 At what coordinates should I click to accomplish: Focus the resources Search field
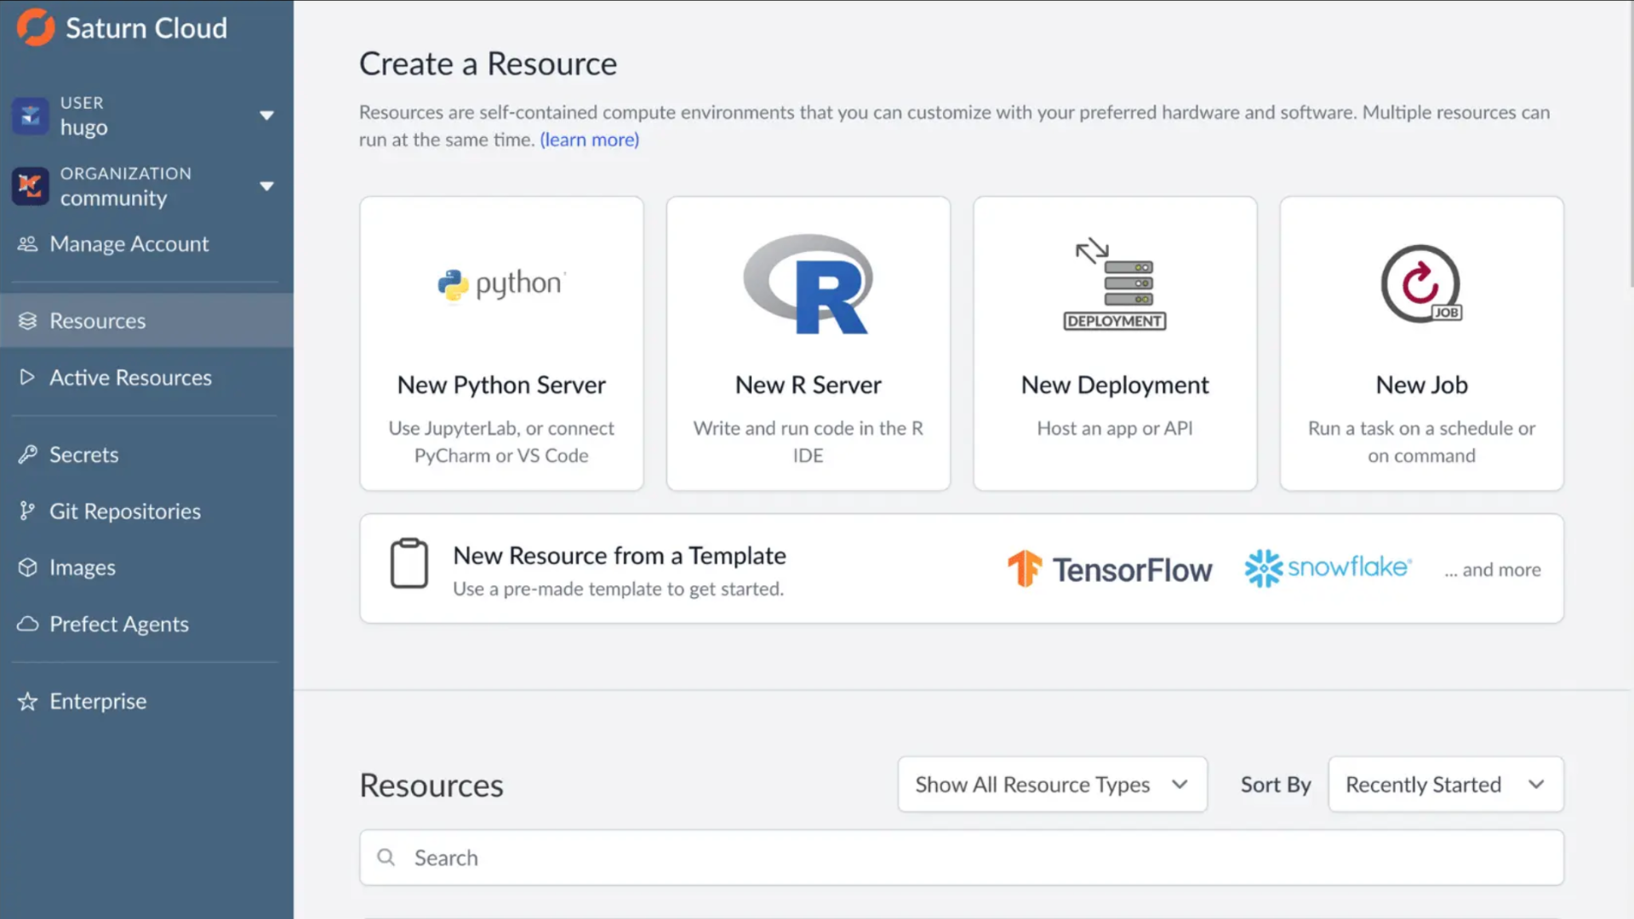[962, 858]
